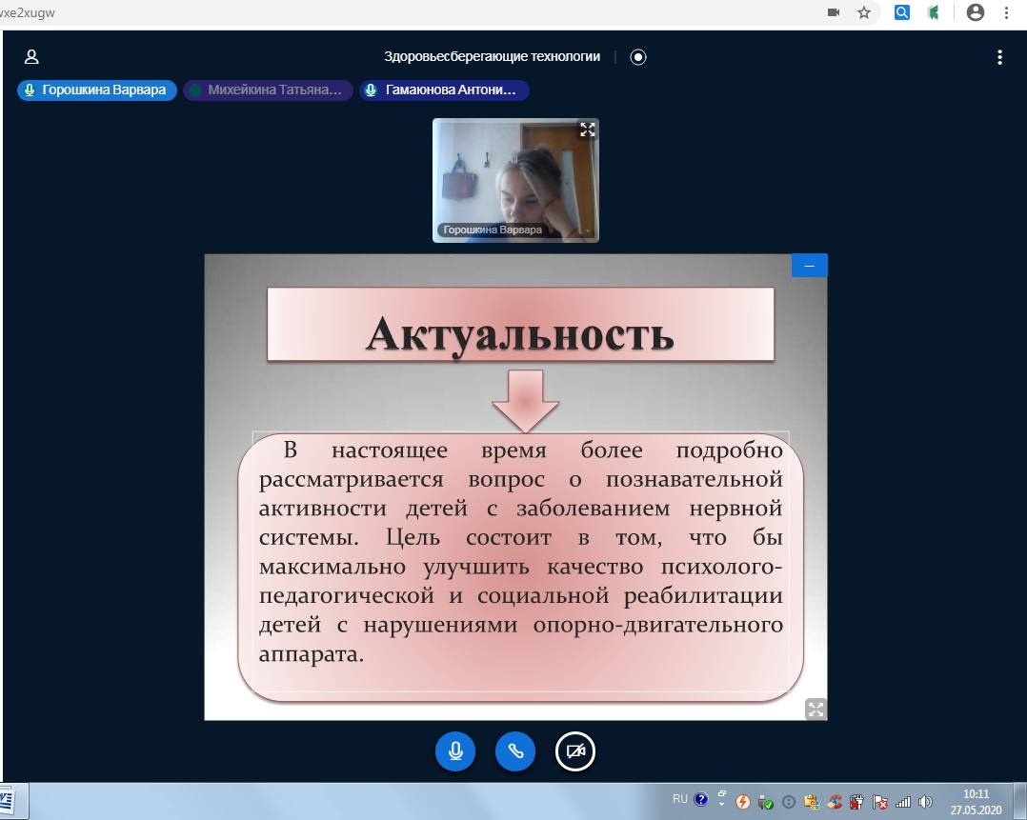The height and width of the screenshot is (820, 1027).
Task: Select participant Михейкина Татьяна
Action: [x=267, y=90]
